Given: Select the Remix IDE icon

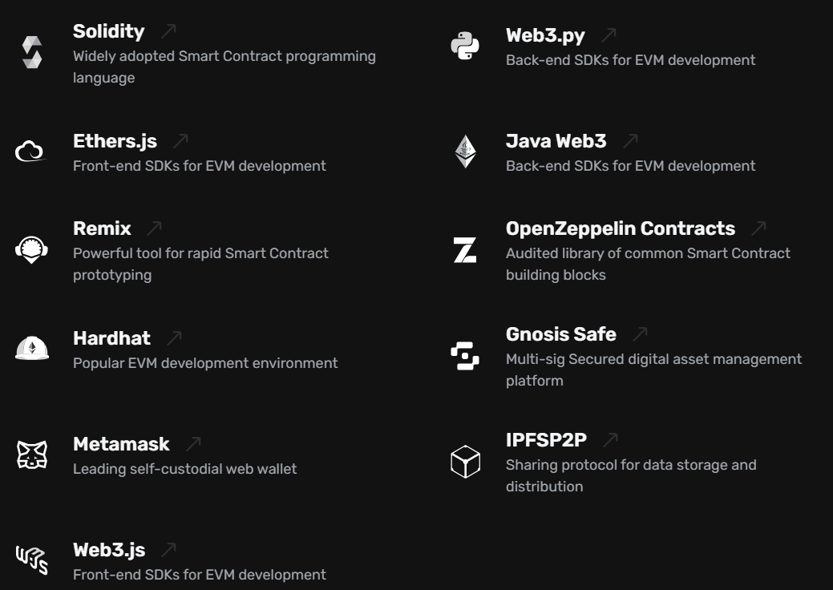Looking at the screenshot, I should pos(30,251).
